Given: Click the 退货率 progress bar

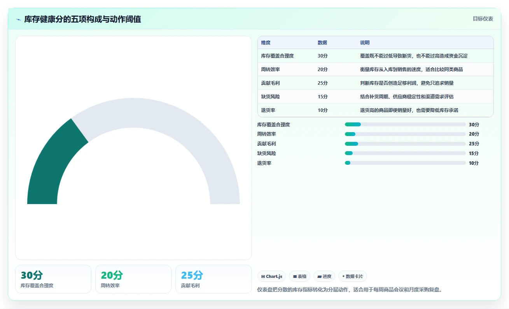Looking at the screenshot, I should pos(405,163).
